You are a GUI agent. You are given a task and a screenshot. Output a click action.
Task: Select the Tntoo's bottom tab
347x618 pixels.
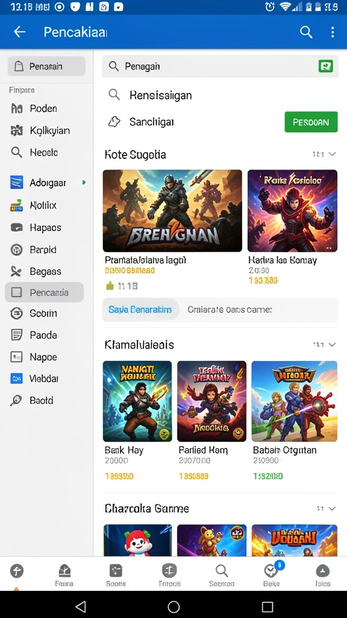click(169, 575)
